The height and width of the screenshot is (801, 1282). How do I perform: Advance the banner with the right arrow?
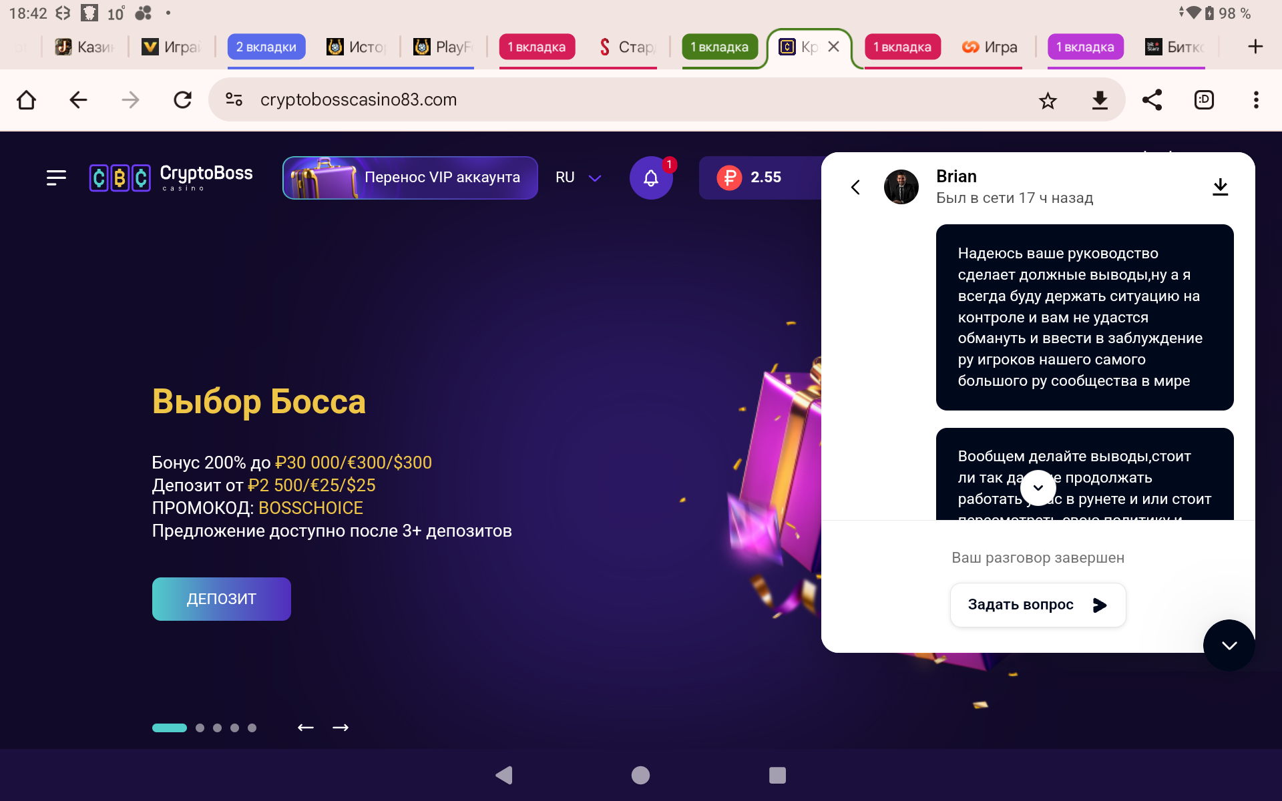coord(341,728)
